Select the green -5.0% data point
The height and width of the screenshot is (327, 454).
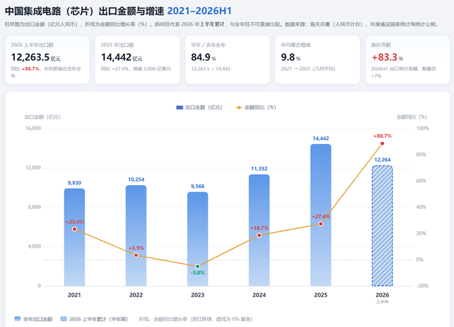click(x=197, y=266)
